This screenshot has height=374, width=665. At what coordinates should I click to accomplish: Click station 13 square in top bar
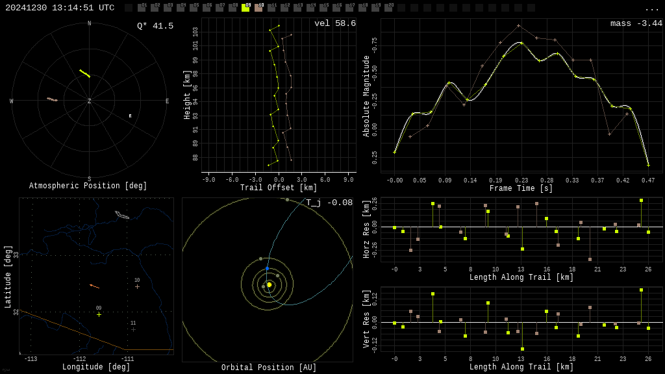coord(297,8)
